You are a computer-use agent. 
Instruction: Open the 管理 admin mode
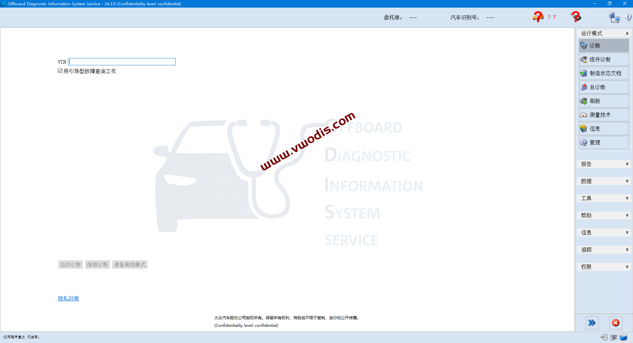click(x=604, y=142)
